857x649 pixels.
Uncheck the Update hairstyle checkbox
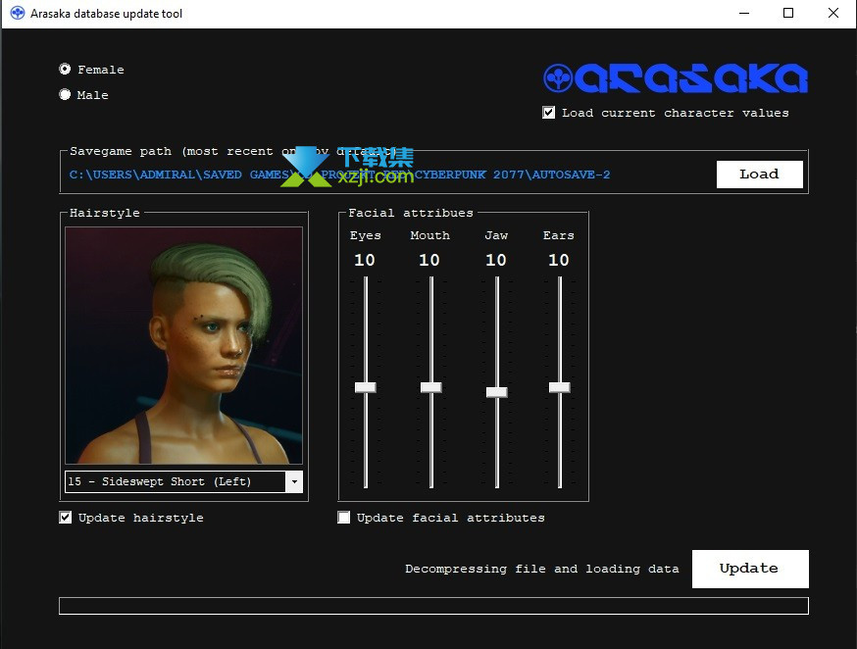coord(65,518)
